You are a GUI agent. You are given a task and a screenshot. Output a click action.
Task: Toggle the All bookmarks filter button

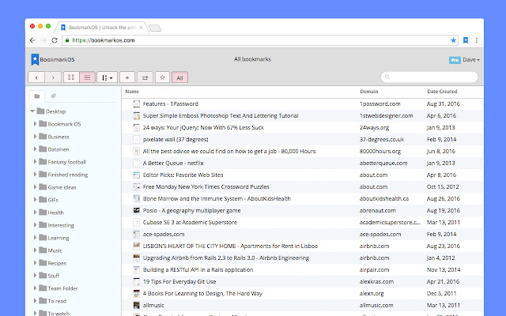pos(179,77)
